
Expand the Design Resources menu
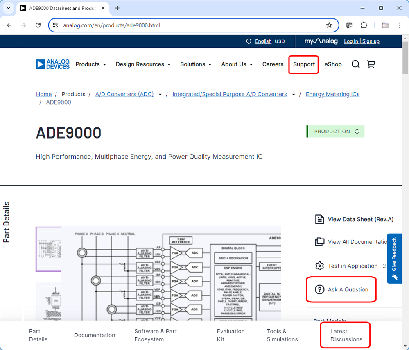(x=143, y=64)
